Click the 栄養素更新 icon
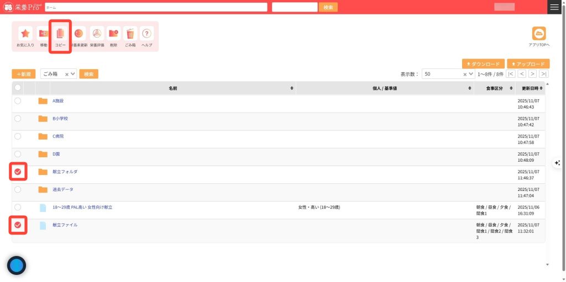566x282 pixels. [x=79, y=34]
